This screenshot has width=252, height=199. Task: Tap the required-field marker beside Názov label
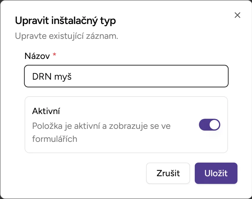point(54,54)
